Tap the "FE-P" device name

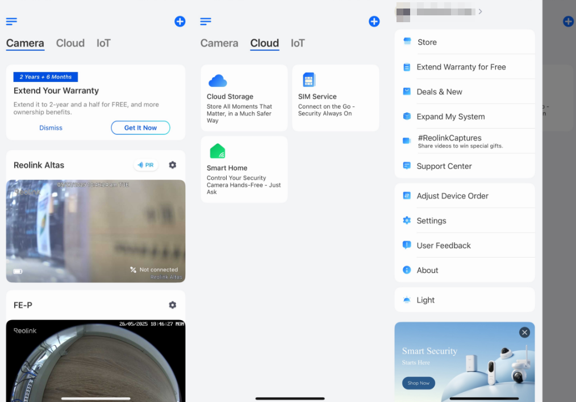point(23,305)
